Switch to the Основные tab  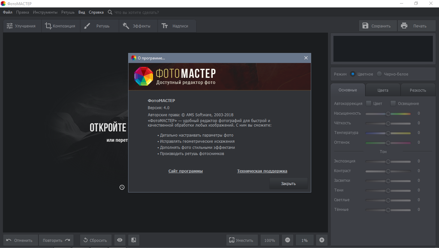(348, 90)
